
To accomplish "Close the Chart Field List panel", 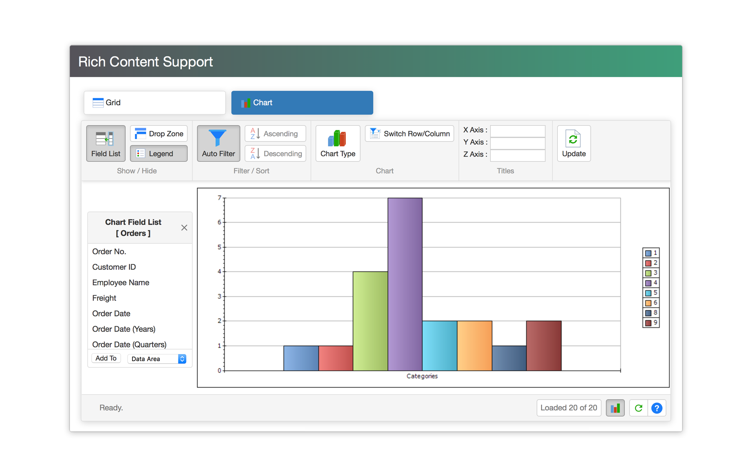I will point(184,228).
